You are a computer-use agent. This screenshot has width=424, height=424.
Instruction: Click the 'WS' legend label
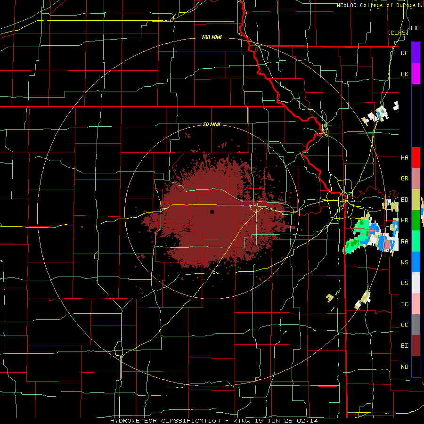pos(404,262)
